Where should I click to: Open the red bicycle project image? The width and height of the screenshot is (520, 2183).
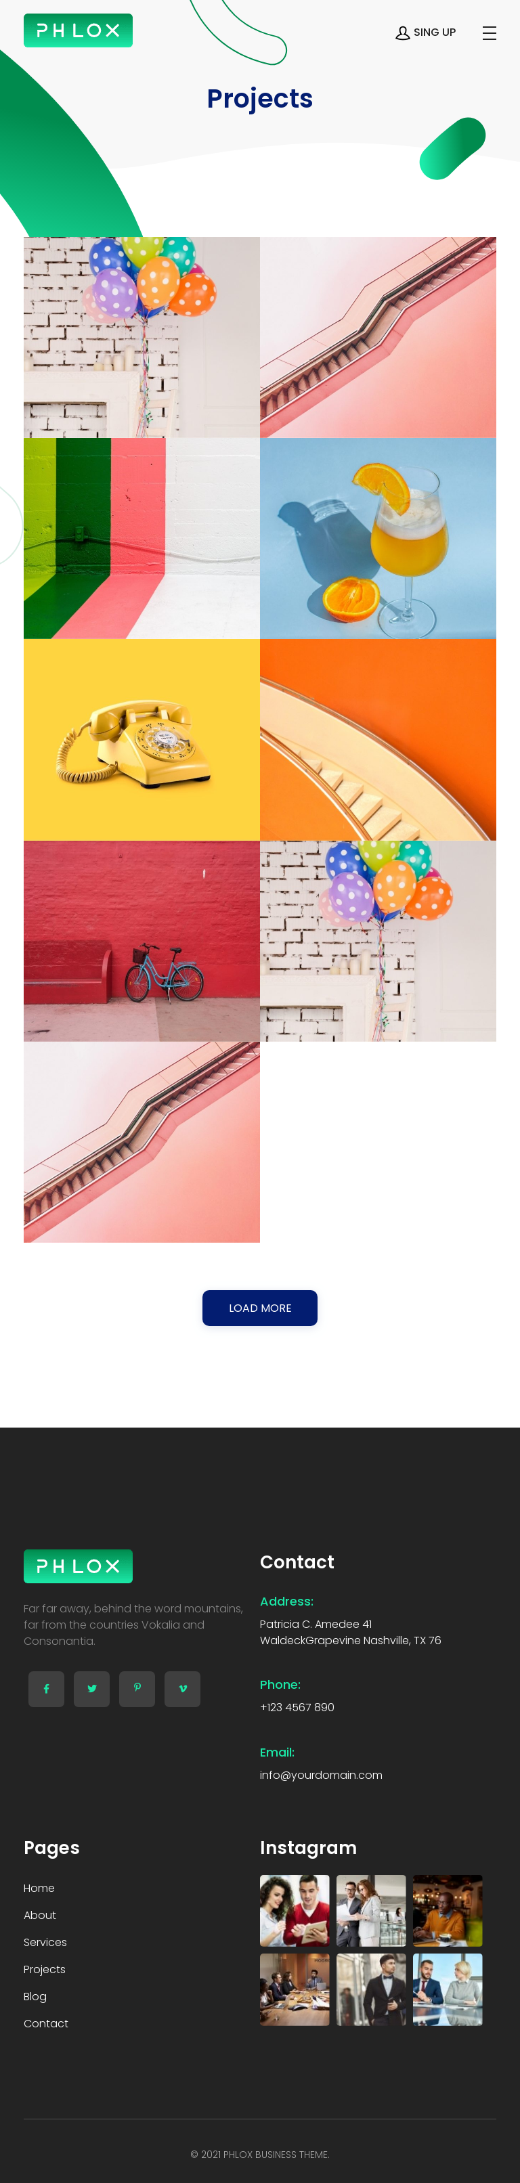click(142, 941)
